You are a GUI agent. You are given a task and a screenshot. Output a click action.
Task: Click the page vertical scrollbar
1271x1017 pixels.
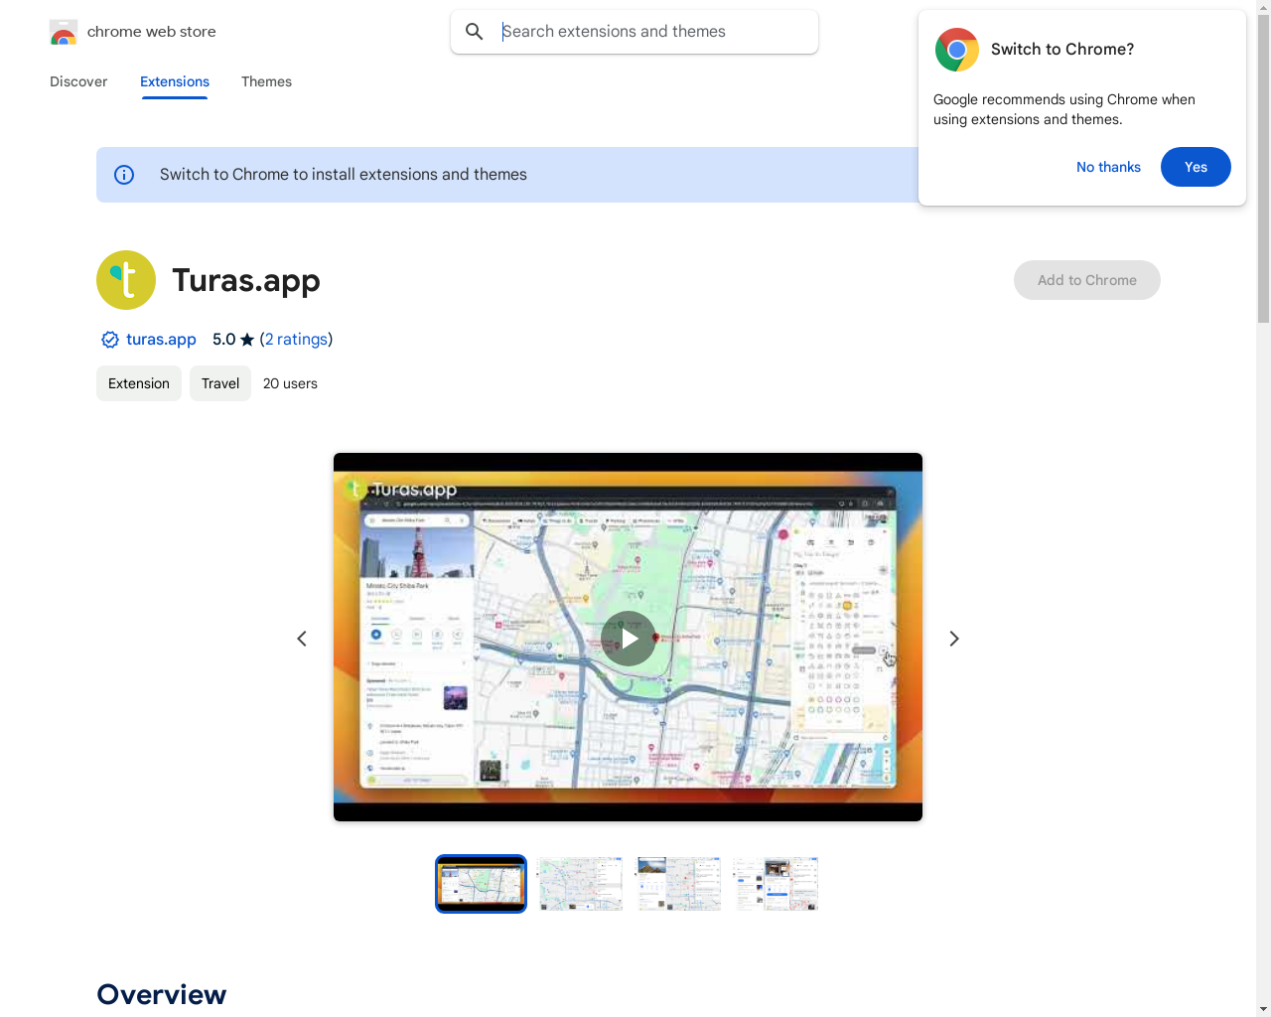[1263, 169]
